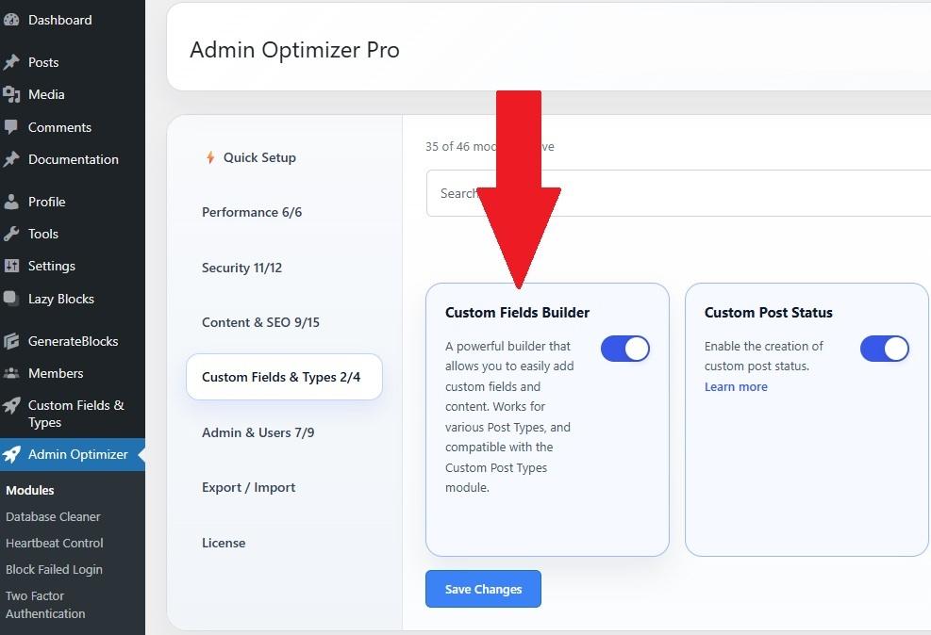Click the Admin Optimizer rocket icon
This screenshot has height=635, width=931.
pos(11,454)
